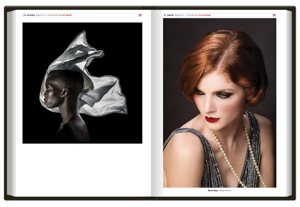Click the red PLATINUM label on page 56
Screen dimensions: 300x207
coord(65,15)
